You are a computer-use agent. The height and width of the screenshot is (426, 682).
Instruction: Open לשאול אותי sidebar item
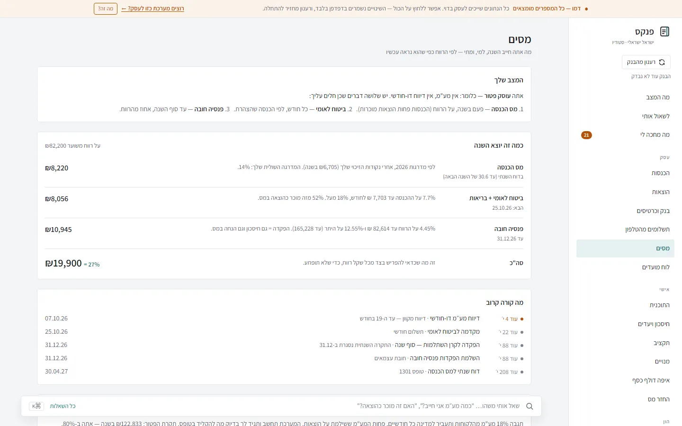click(625, 116)
